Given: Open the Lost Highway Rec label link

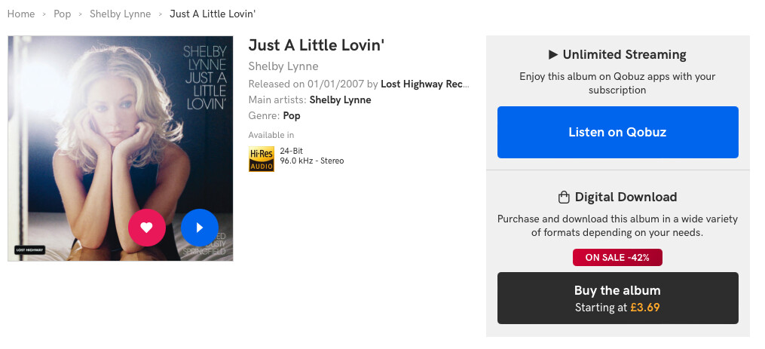Looking at the screenshot, I should click(x=425, y=84).
